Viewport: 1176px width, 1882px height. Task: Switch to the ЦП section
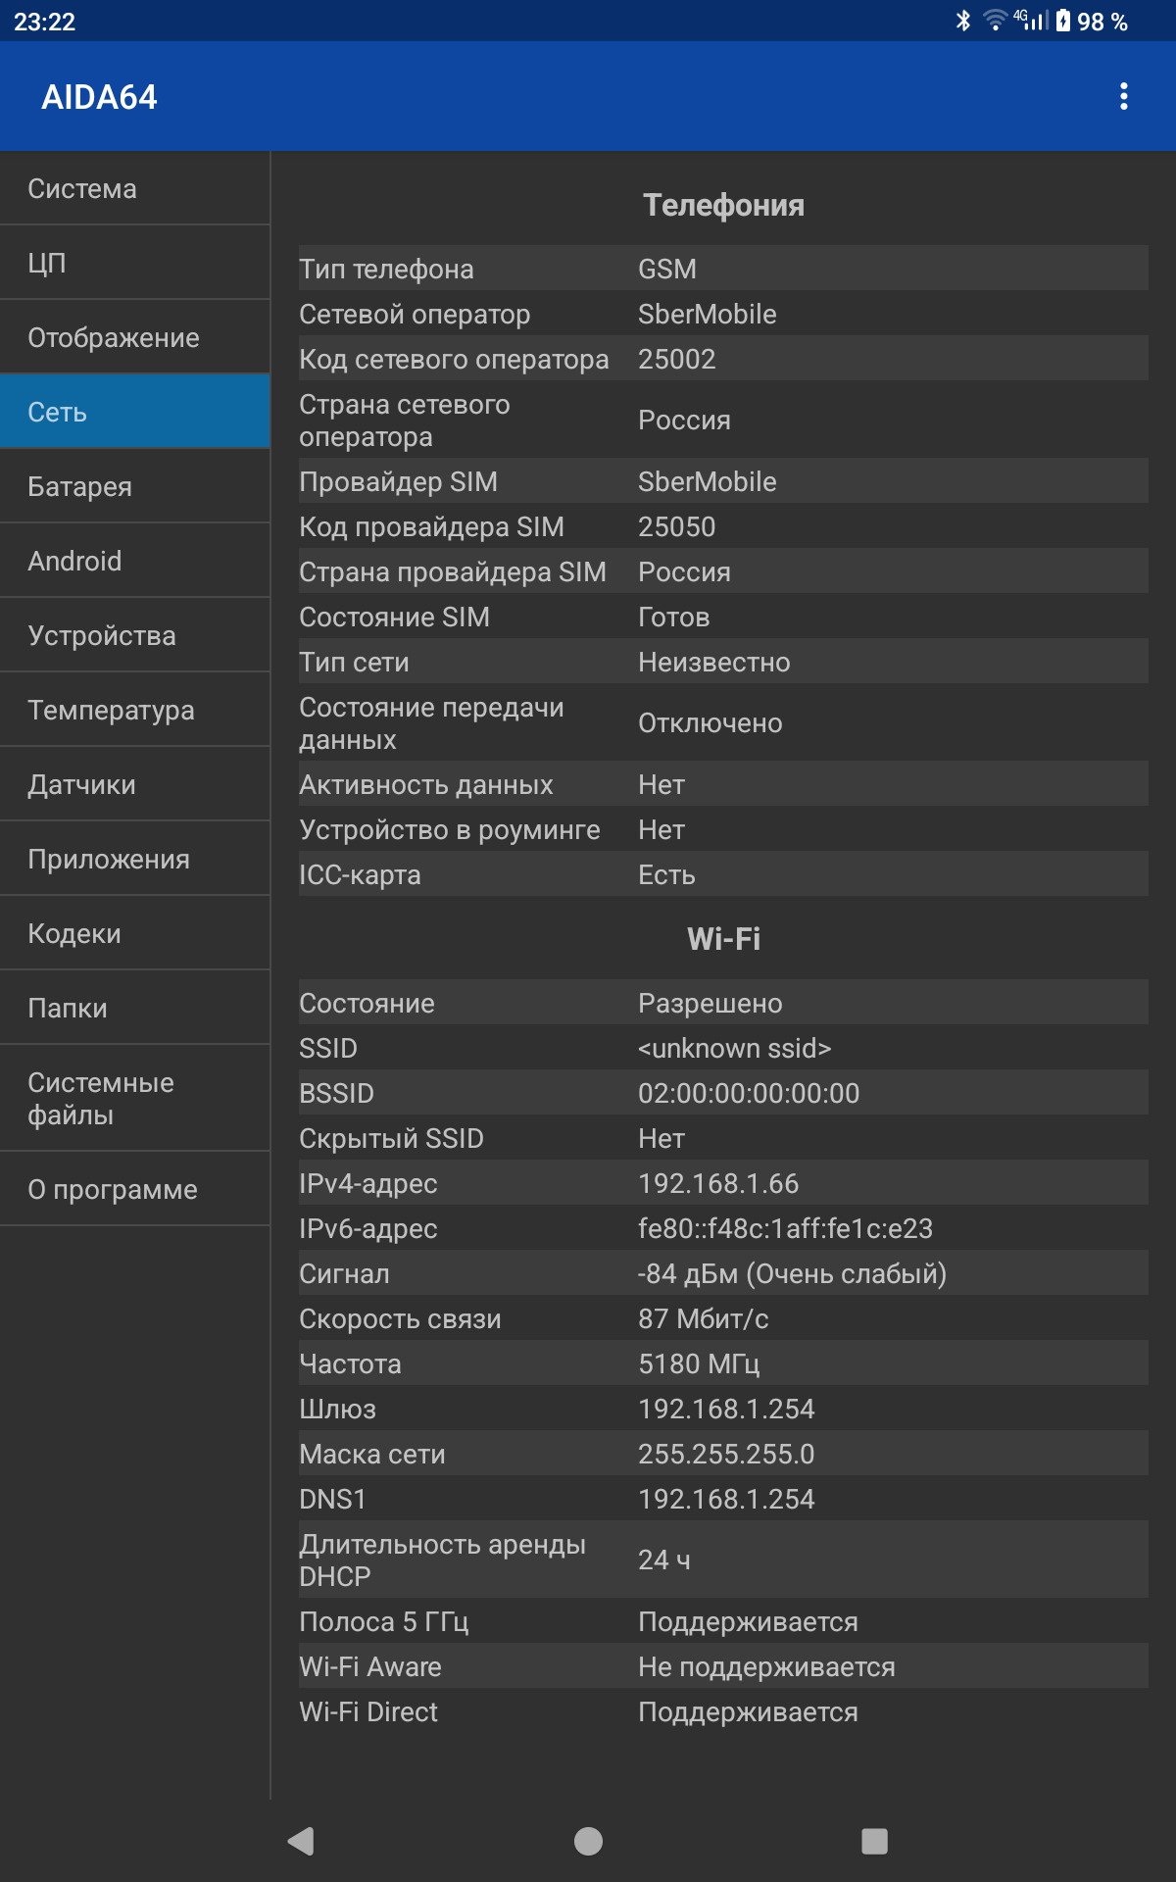(x=135, y=263)
